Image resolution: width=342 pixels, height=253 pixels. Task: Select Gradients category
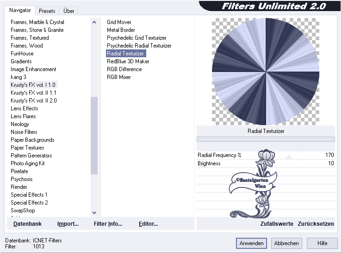coord(21,61)
